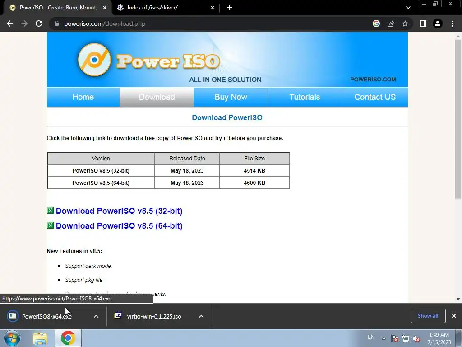Open the Tutorials page
This screenshot has width=462, height=347.
[x=305, y=97]
